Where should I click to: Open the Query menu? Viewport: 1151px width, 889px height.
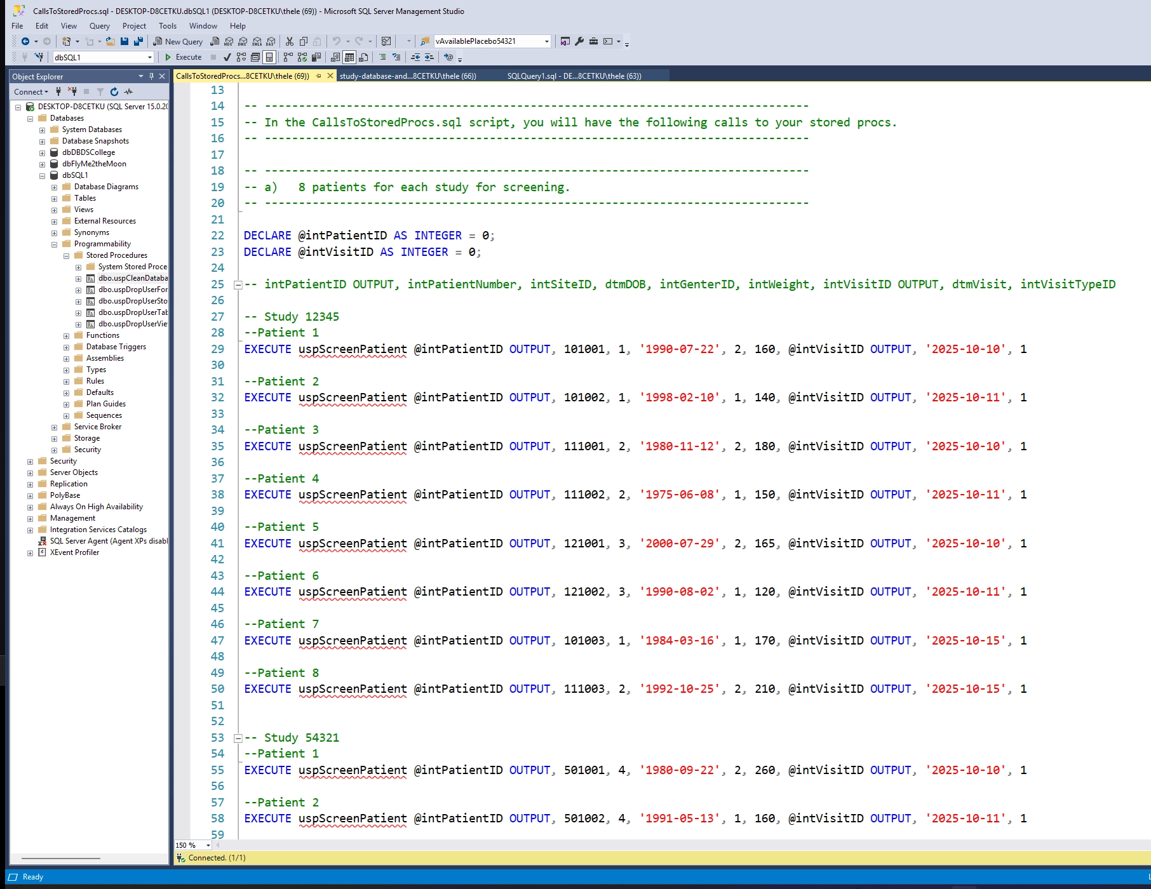(99, 26)
